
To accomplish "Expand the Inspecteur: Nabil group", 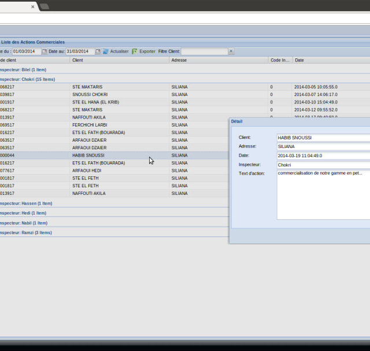I will (x=23, y=223).
